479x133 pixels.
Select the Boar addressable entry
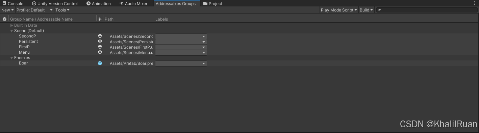click(23, 63)
